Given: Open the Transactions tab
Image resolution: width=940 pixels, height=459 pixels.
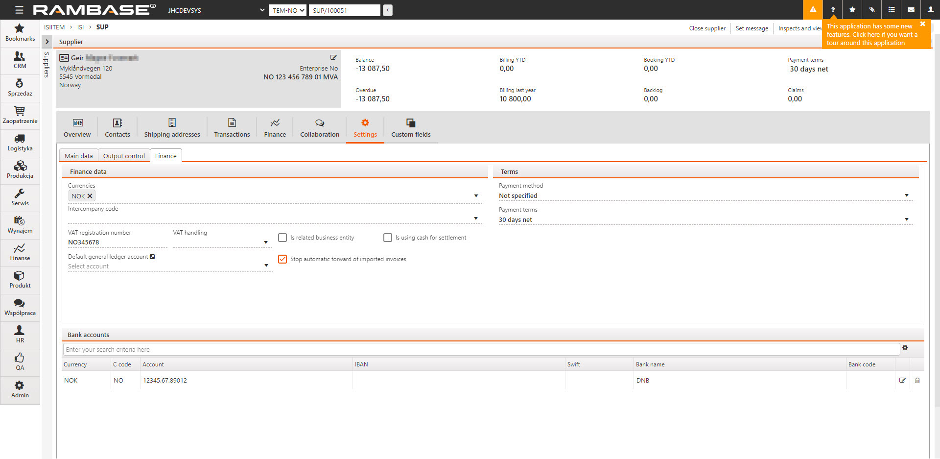Looking at the screenshot, I should (232, 128).
